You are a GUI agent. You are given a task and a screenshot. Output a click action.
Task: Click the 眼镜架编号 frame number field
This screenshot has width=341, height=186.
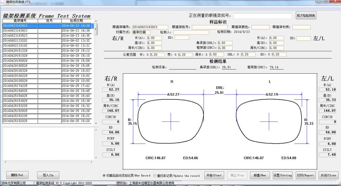150,27
